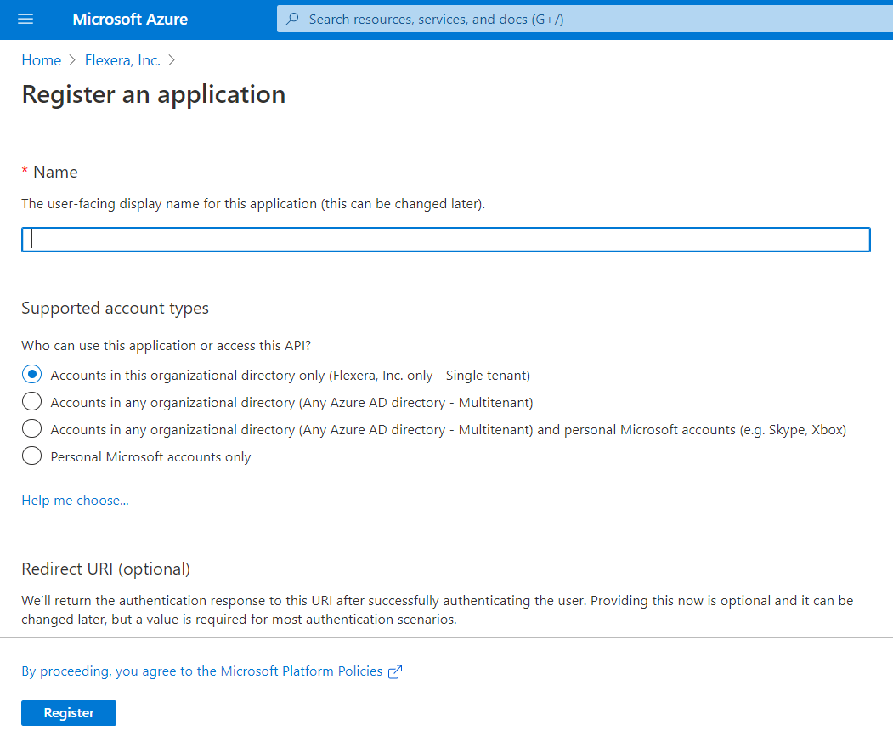
Task: Choose Multitenant accounts option
Action: (31, 401)
